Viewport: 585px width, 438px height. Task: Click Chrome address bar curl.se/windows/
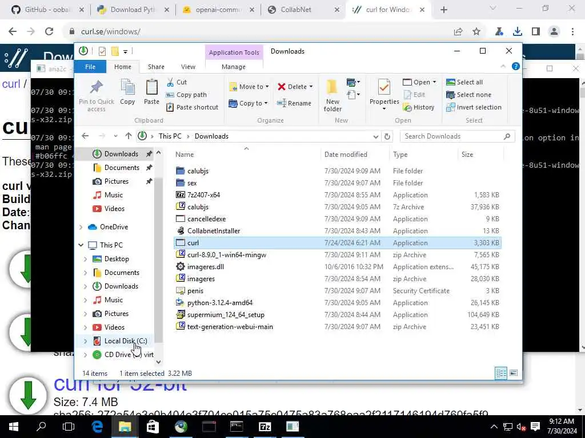[x=110, y=32]
